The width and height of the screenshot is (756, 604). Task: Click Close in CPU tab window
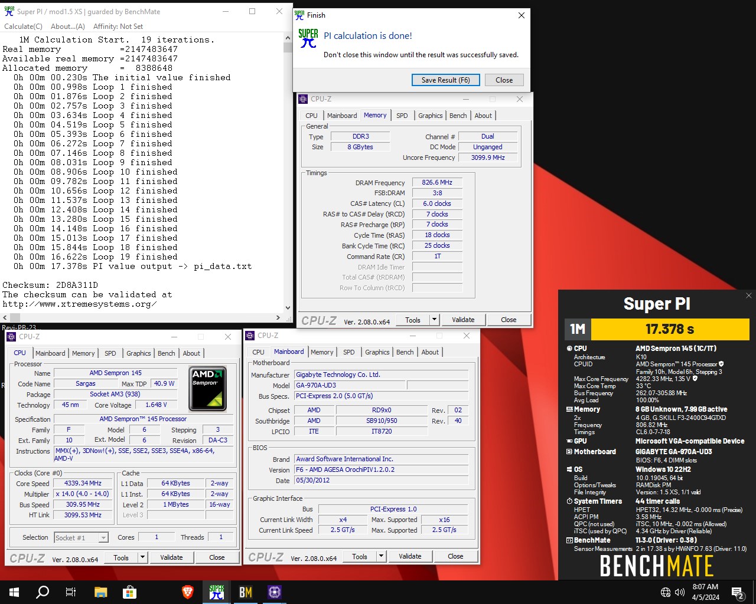coord(217,557)
